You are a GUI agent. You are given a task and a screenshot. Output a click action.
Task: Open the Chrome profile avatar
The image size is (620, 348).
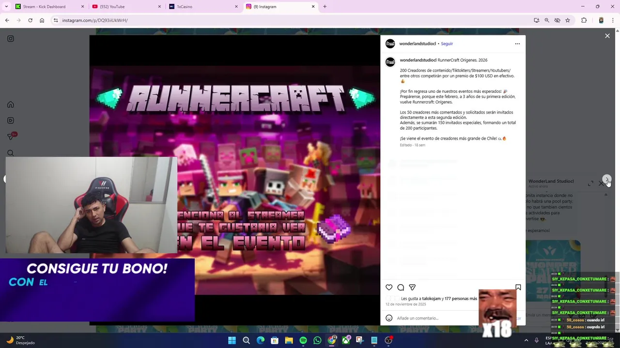pos(601,20)
